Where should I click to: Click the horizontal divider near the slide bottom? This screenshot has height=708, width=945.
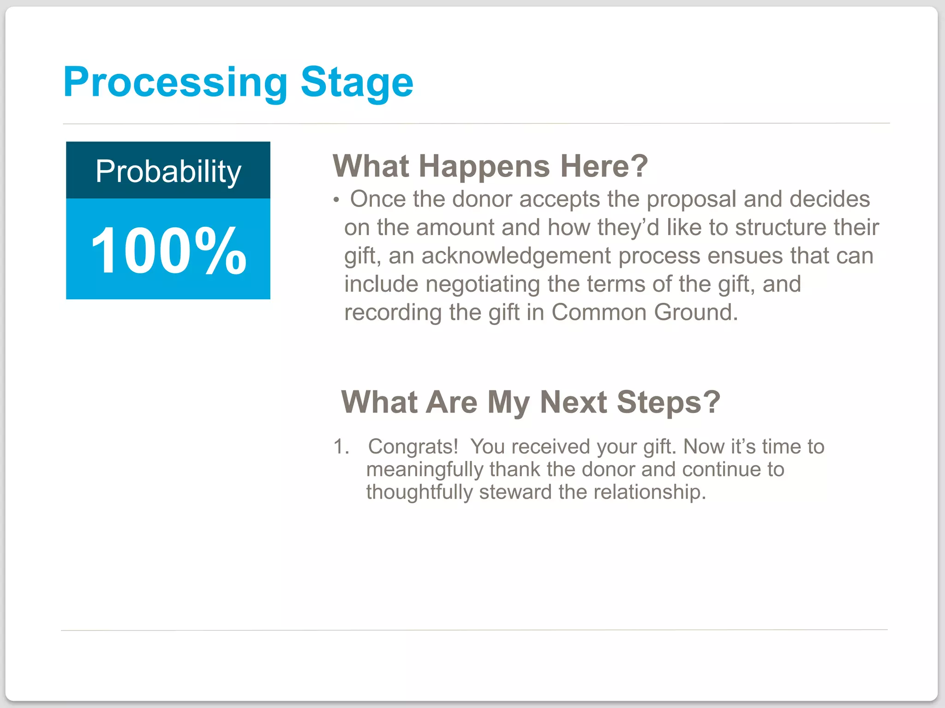tap(474, 630)
